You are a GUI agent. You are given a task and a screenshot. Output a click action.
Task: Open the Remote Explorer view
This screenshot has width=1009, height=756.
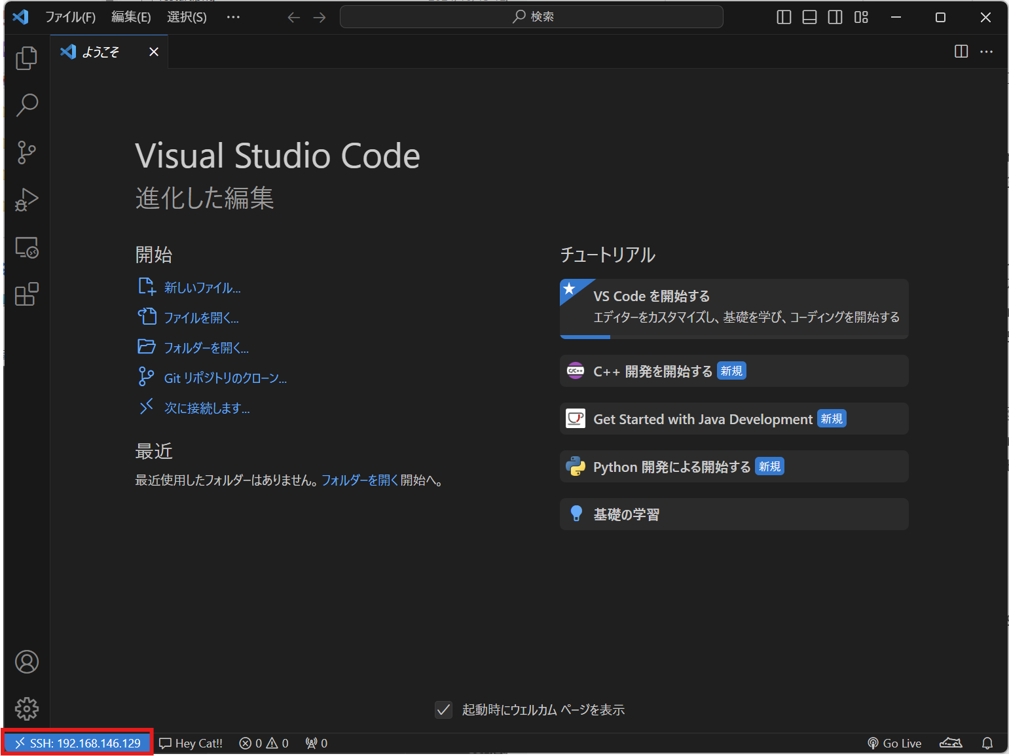tap(27, 247)
